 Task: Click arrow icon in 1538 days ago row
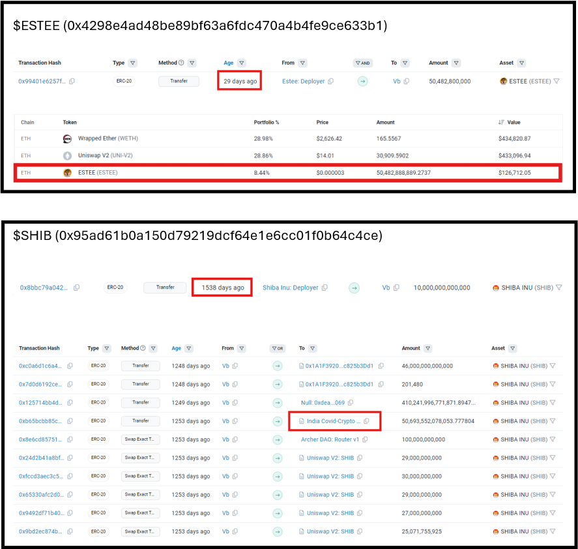coord(354,288)
